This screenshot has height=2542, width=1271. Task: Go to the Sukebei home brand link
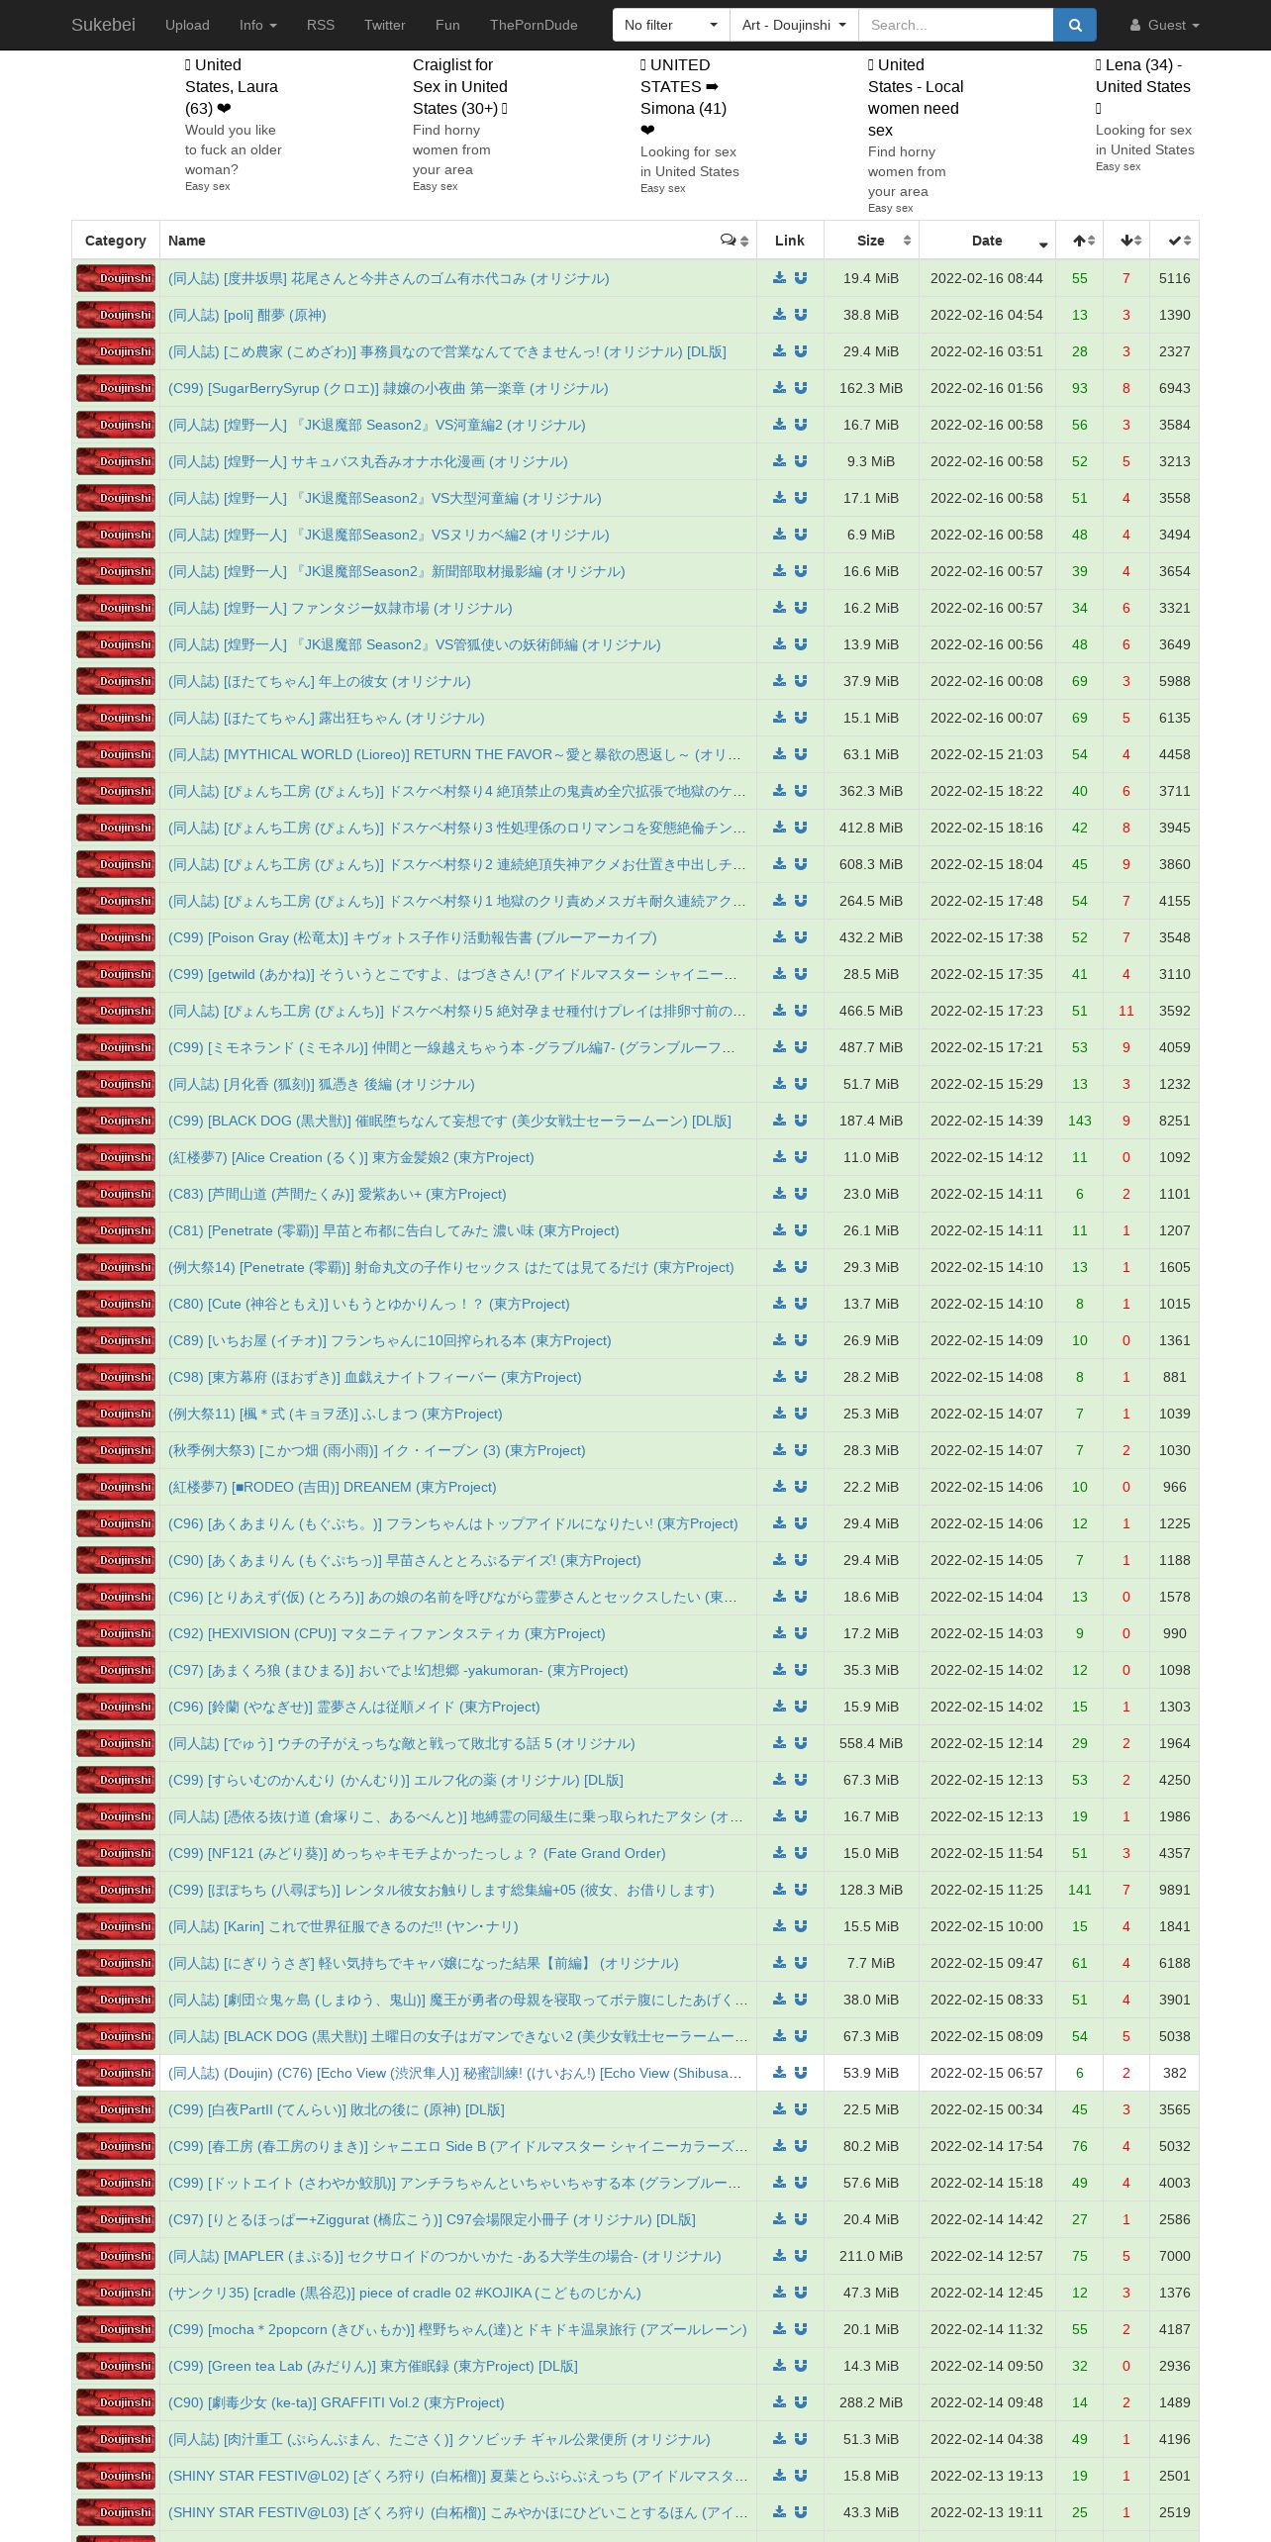point(103,25)
